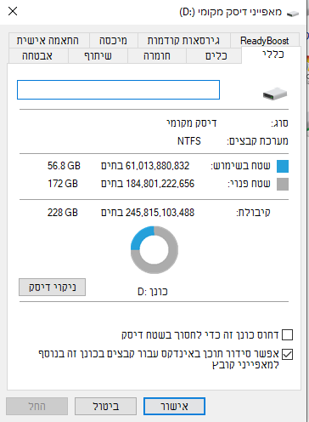Image resolution: width=309 pixels, height=422 pixels.
Task: Open the כלים tab
Action: [x=216, y=56]
